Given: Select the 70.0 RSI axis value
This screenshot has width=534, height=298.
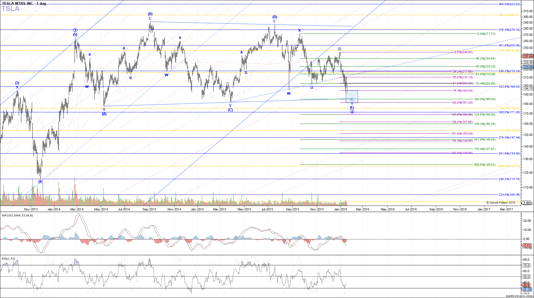Looking at the screenshot, I should [x=526, y=265].
